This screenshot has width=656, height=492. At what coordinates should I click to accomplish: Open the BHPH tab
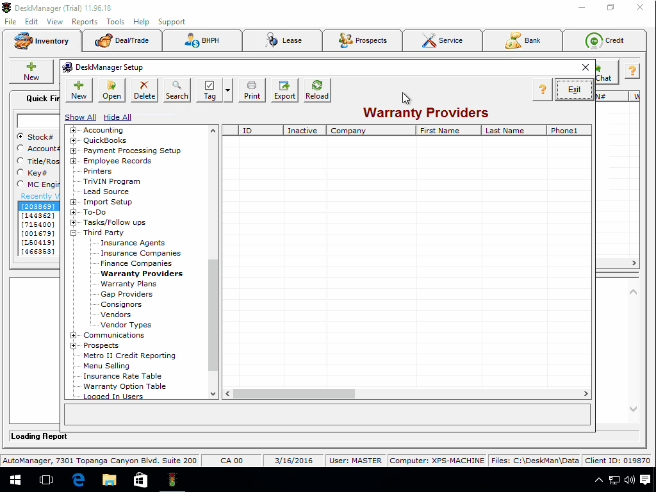(202, 40)
